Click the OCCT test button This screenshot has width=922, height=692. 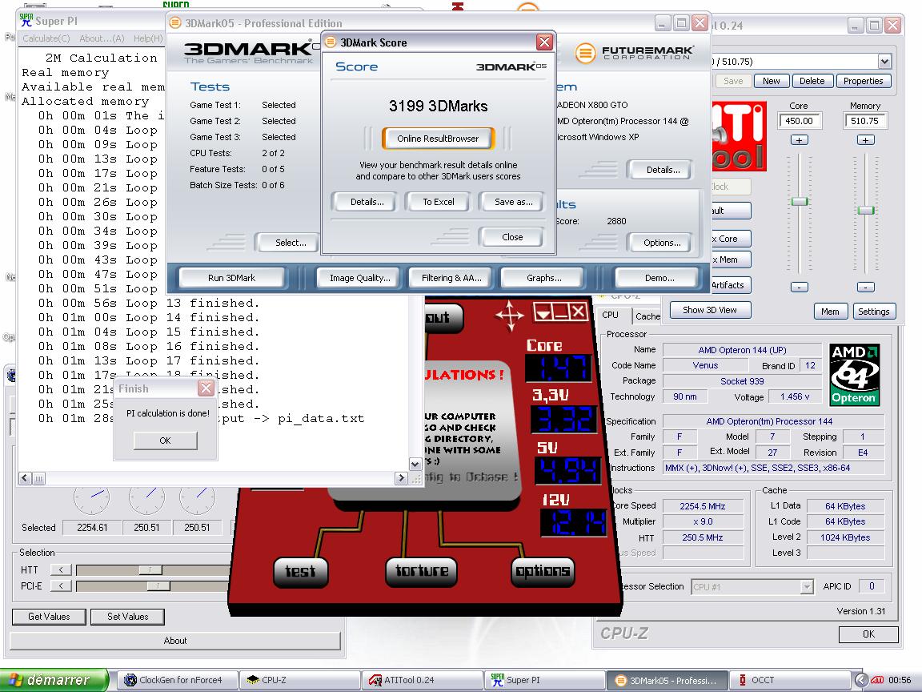[x=300, y=572]
